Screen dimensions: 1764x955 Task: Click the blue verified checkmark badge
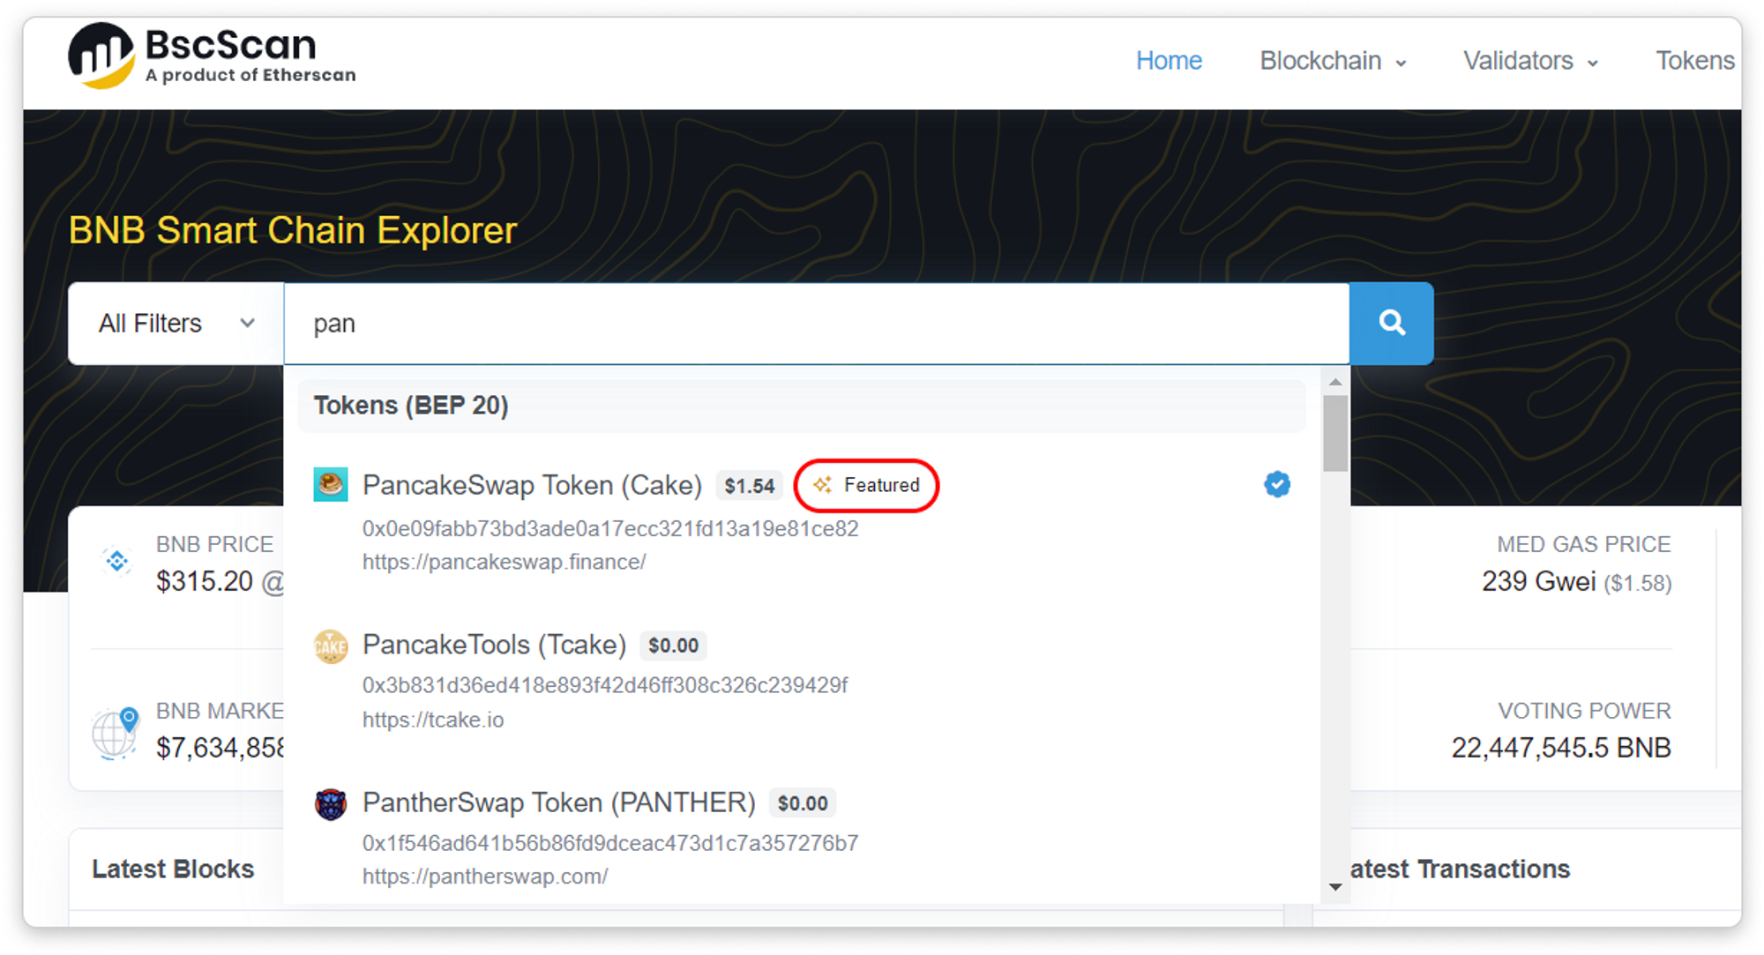(x=1277, y=484)
